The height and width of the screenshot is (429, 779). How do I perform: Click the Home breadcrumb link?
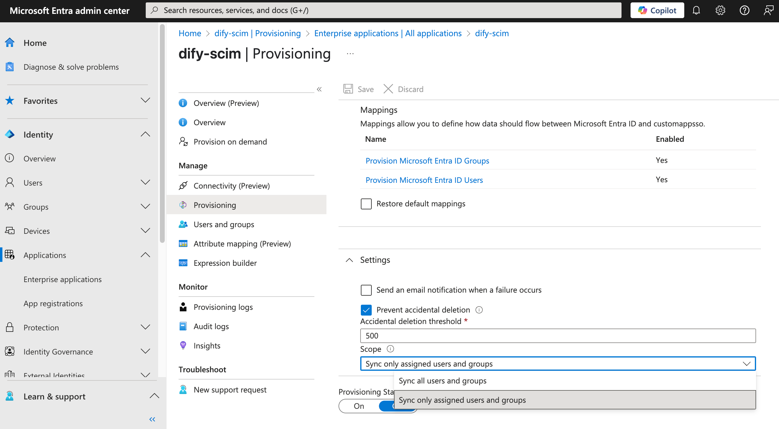point(189,33)
